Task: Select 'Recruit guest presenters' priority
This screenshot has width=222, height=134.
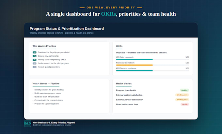Action: point(49,67)
